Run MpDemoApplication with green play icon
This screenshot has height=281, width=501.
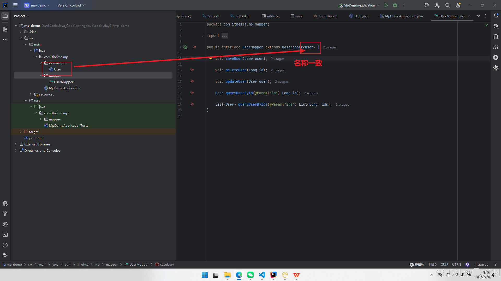click(x=386, y=5)
